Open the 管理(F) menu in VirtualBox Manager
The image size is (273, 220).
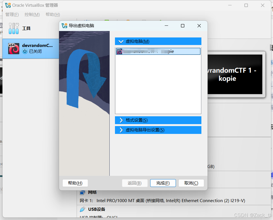coord(12,15)
